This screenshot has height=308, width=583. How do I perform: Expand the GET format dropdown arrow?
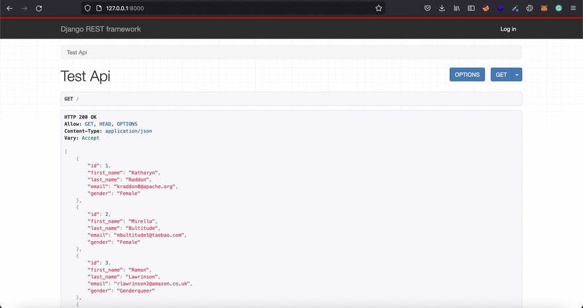(517, 75)
